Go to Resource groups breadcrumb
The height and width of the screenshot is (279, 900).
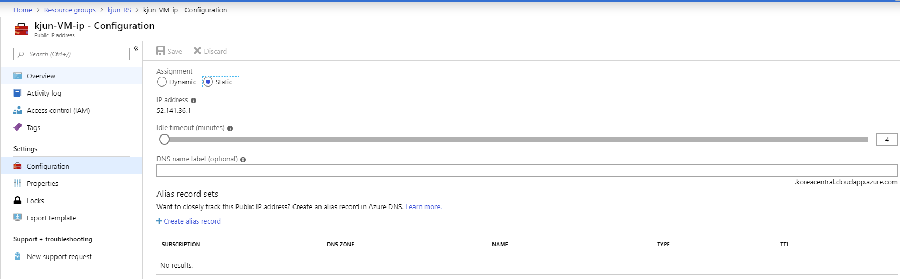[x=70, y=10]
